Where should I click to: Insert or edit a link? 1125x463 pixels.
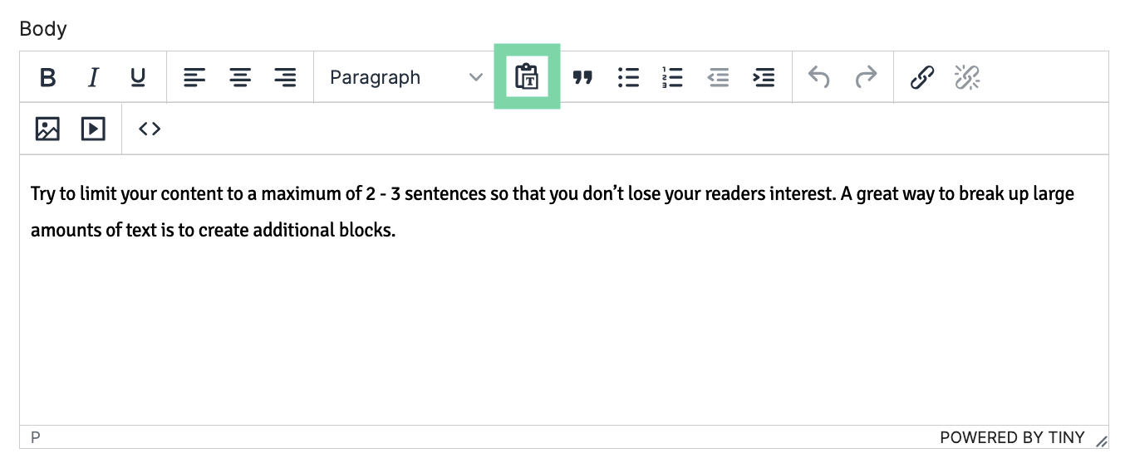click(922, 78)
